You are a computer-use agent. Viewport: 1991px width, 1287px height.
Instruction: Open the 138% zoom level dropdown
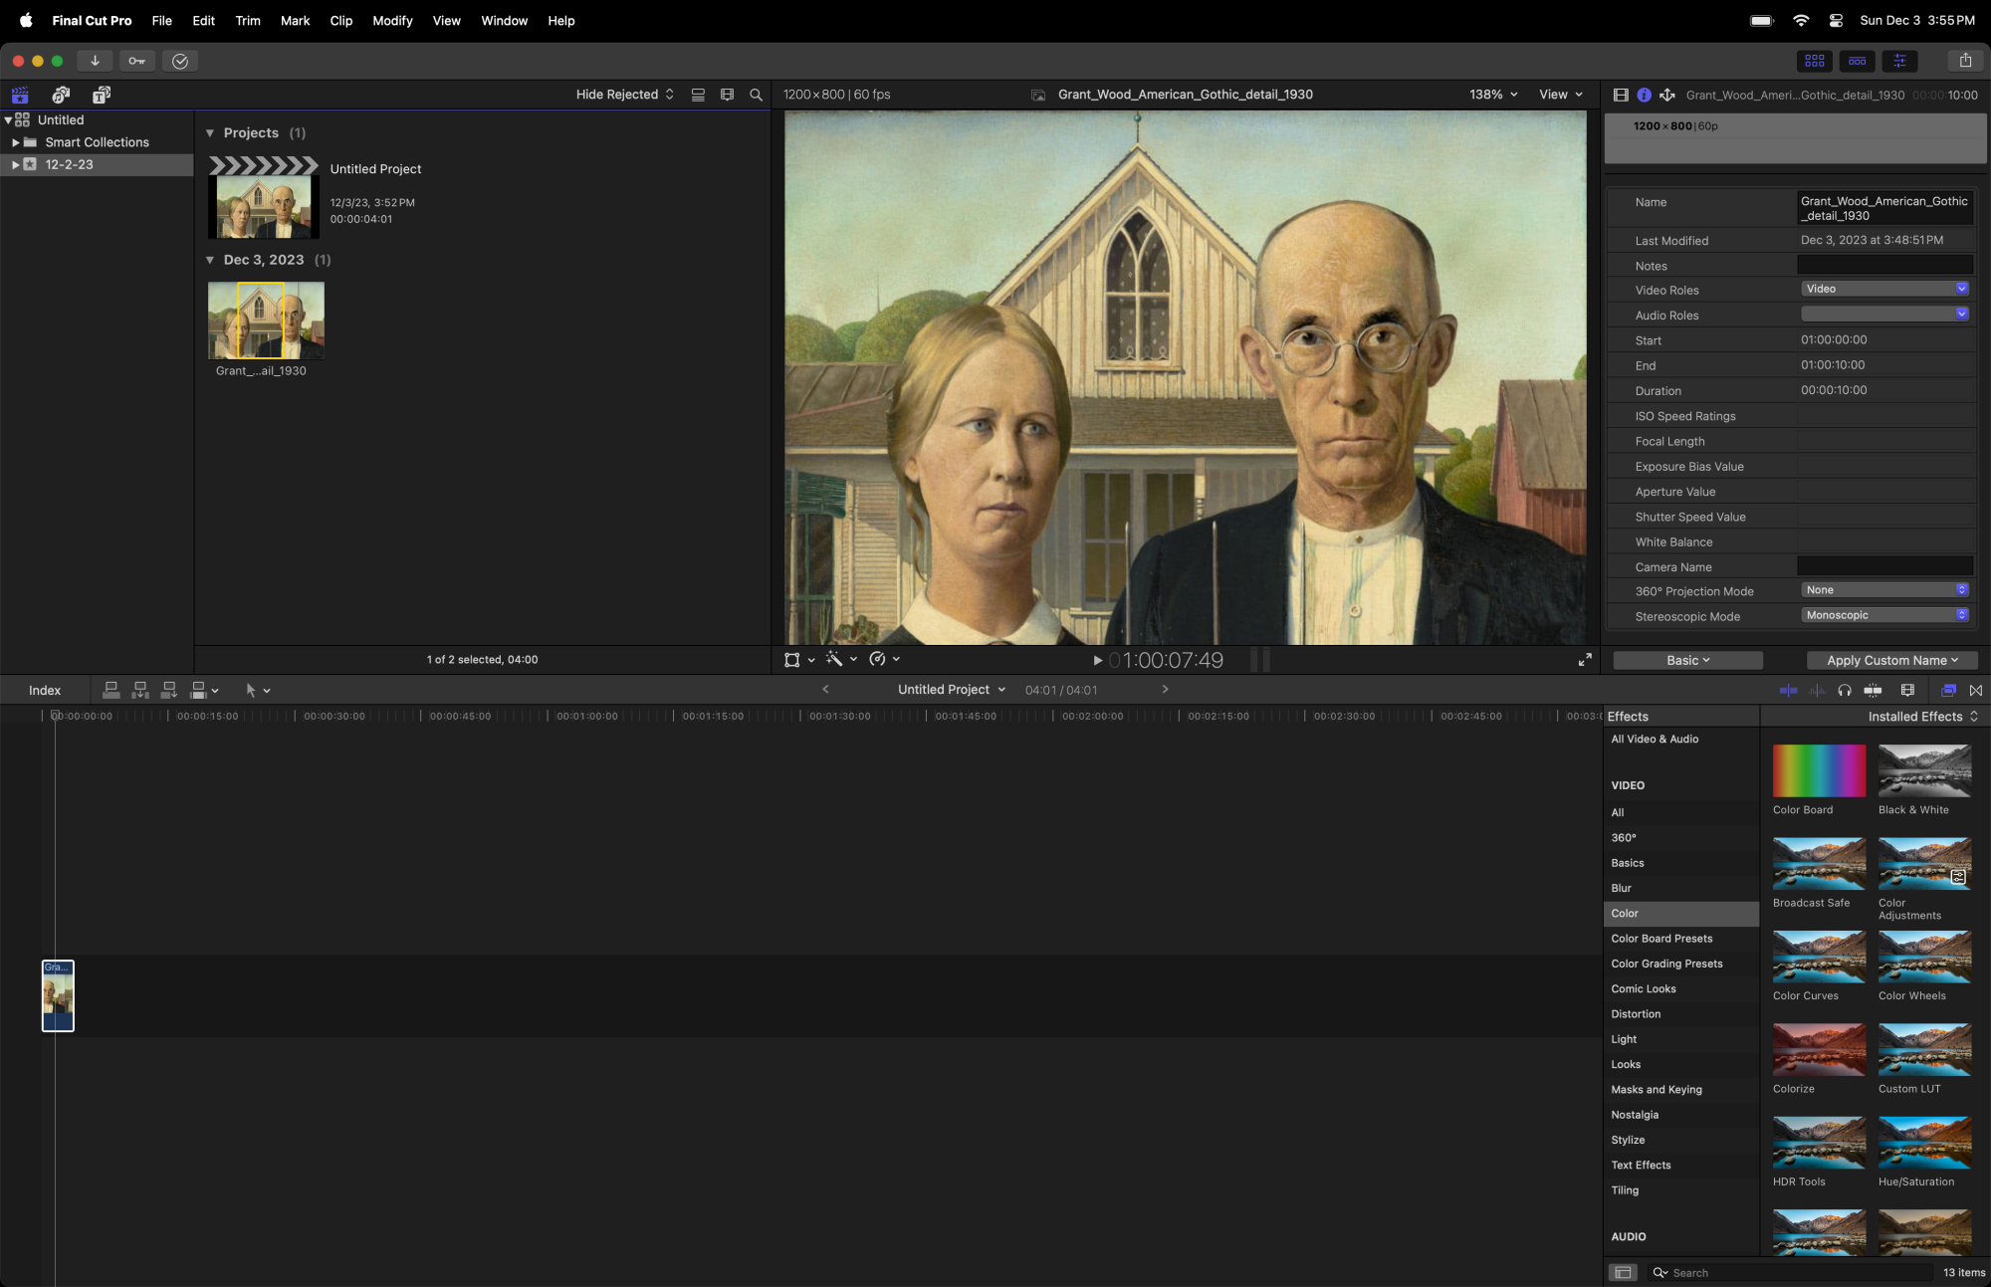[1493, 95]
